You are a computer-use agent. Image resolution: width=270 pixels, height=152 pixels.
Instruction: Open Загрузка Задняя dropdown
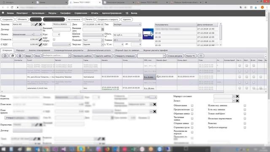[x=103, y=44]
